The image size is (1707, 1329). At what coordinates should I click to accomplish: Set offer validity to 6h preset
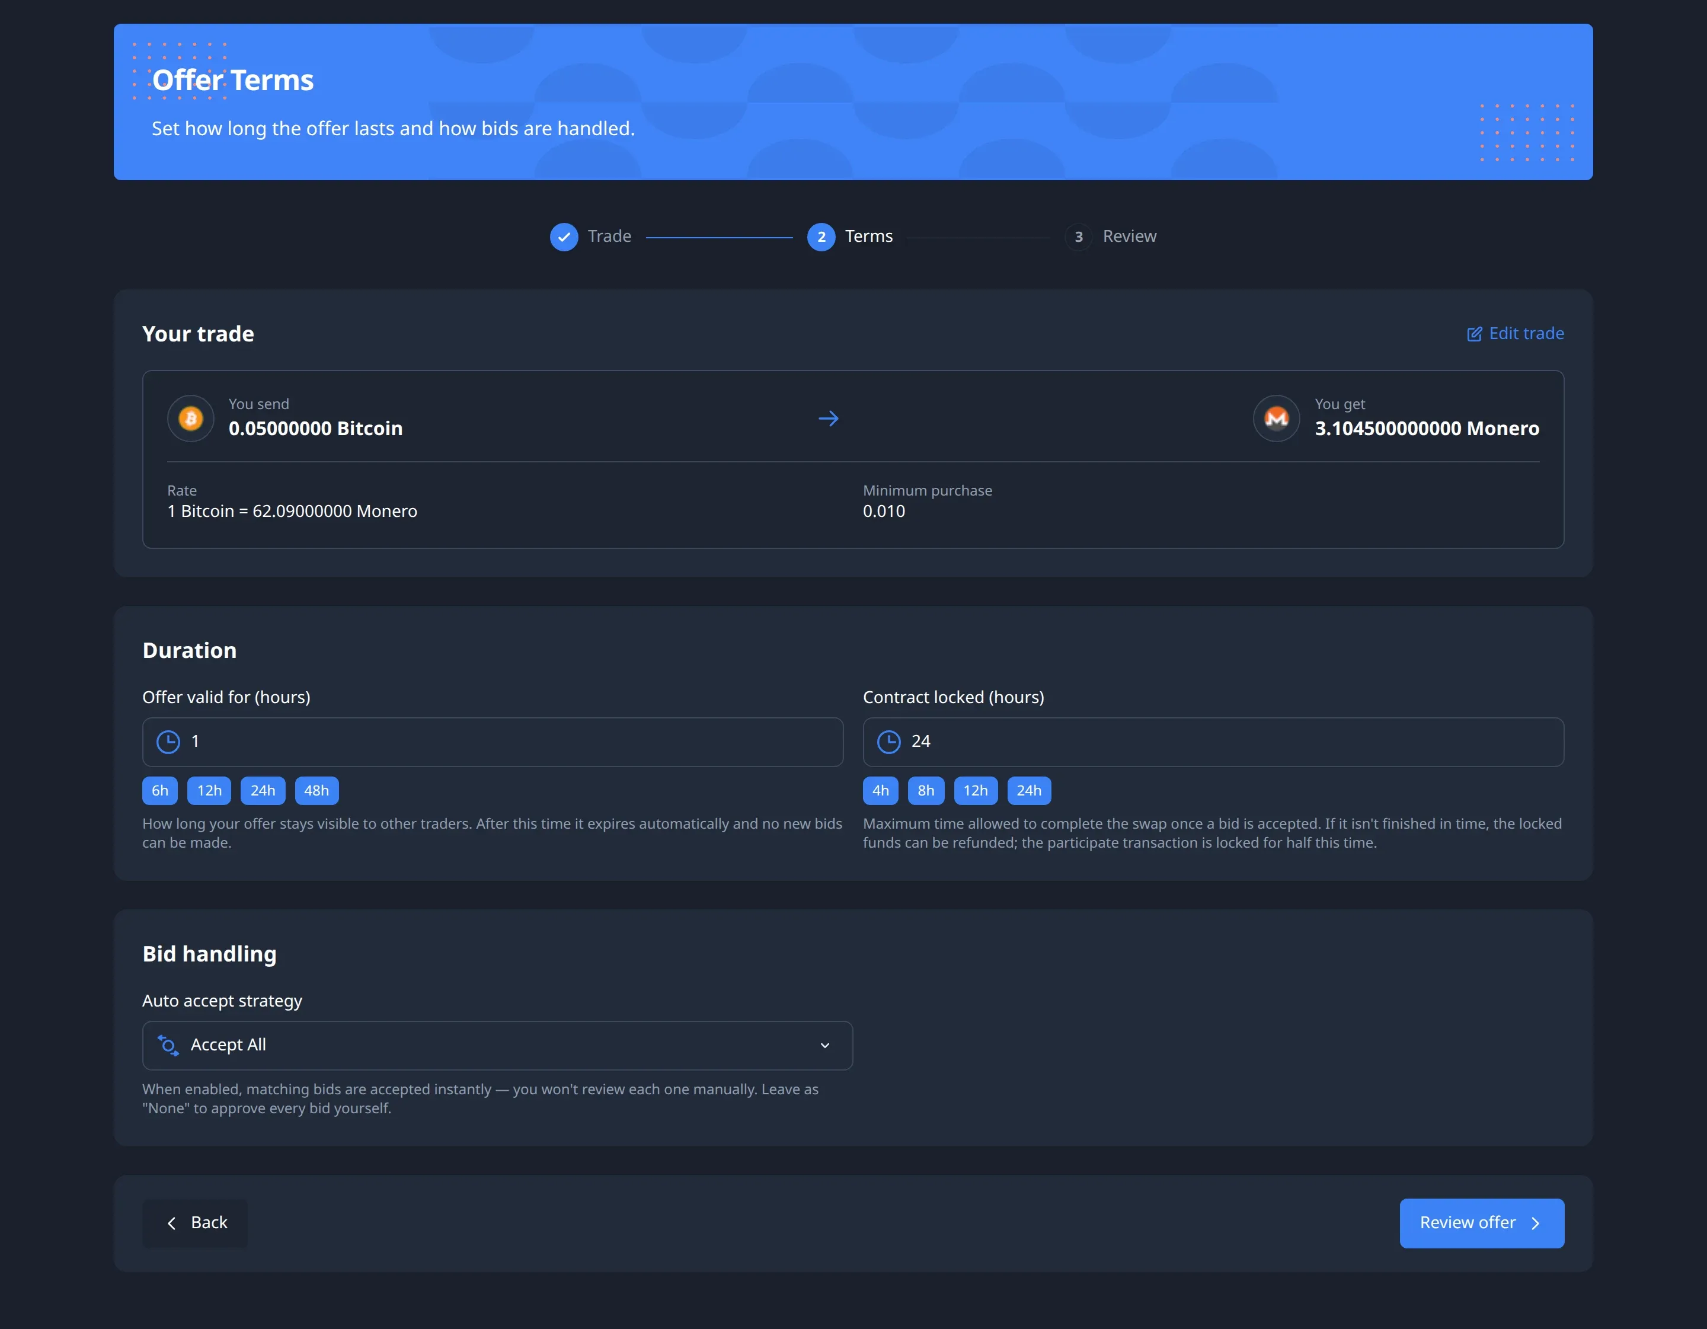click(x=160, y=790)
